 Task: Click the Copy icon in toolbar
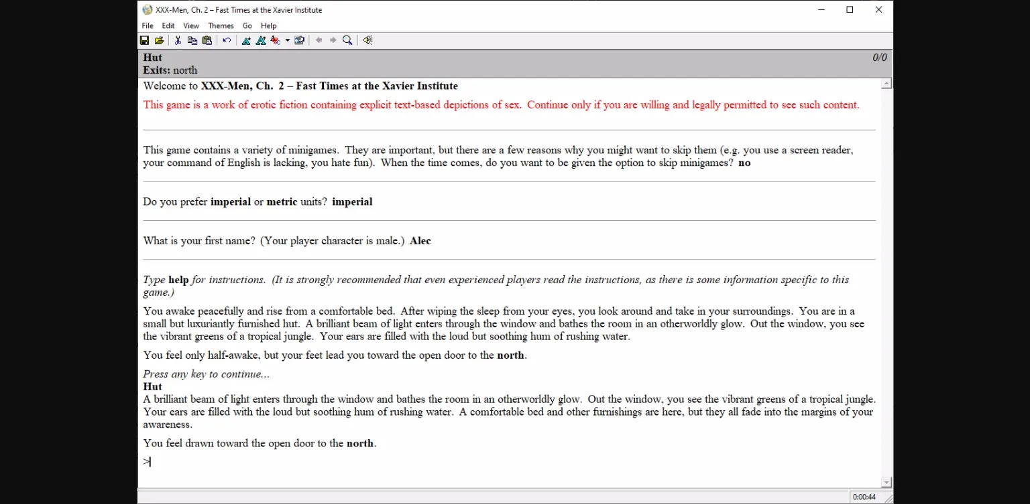pos(192,40)
